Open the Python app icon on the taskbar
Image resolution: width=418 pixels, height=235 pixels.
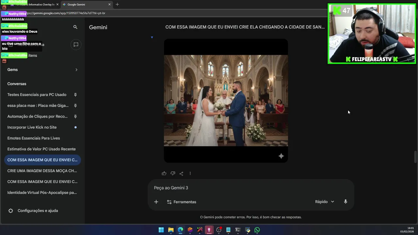(x=248, y=230)
